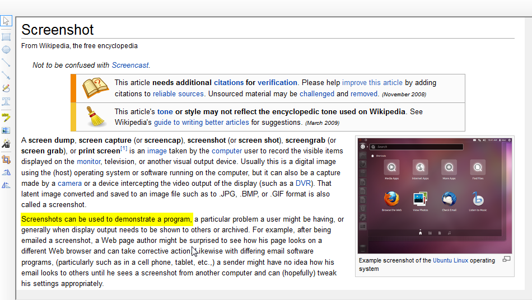Open guide to writing better articles
This screenshot has width=532, height=300.
pos(202,123)
